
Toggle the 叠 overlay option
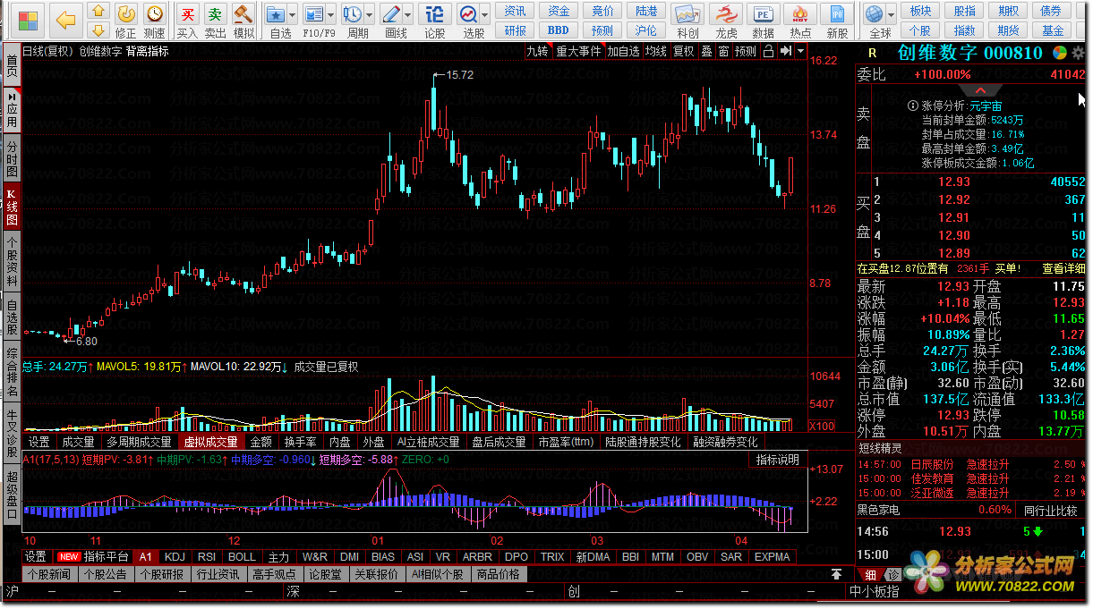point(706,51)
